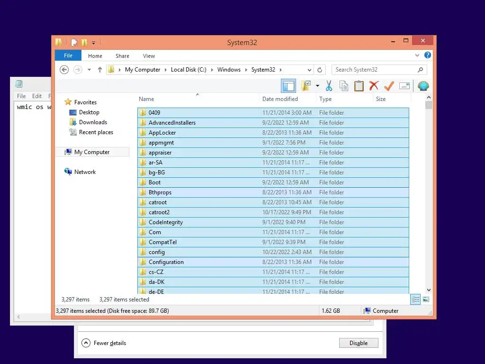Select Network in the navigation pane
The image size is (485, 364).
pos(80,172)
